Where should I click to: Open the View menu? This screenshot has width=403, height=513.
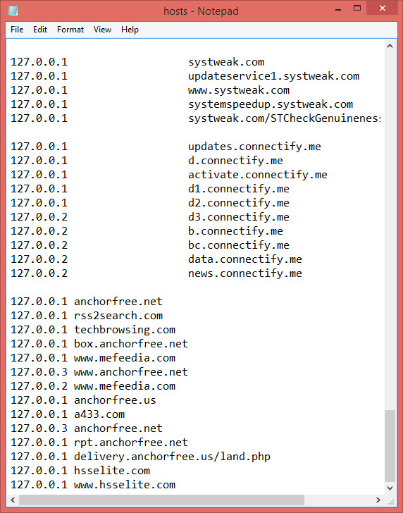click(102, 30)
